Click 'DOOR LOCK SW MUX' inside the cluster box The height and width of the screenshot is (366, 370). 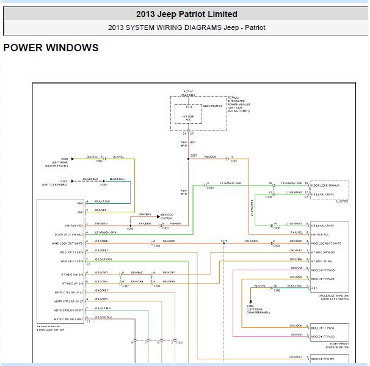[325, 185]
